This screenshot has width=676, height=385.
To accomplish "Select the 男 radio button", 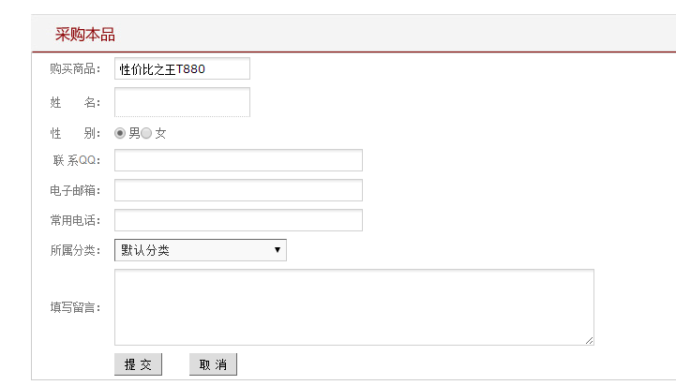I will [x=120, y=133].
